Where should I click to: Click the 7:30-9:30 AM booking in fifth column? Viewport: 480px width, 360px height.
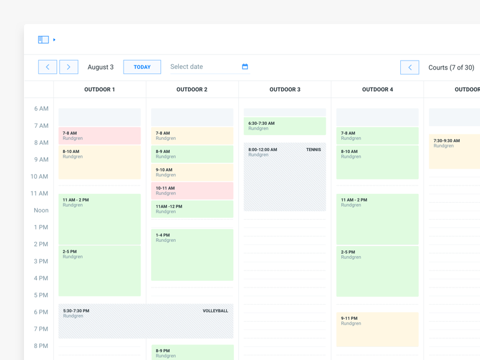click(x=455, y=151)
